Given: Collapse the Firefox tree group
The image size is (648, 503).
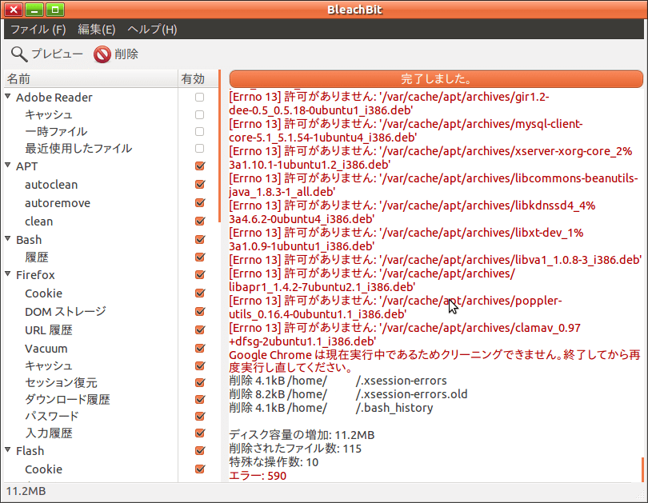Looking at the screenshot, I should pyautogui.click(x=8, y=275).
